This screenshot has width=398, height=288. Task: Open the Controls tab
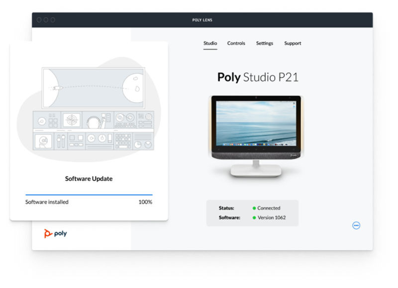tap(236, 43)
